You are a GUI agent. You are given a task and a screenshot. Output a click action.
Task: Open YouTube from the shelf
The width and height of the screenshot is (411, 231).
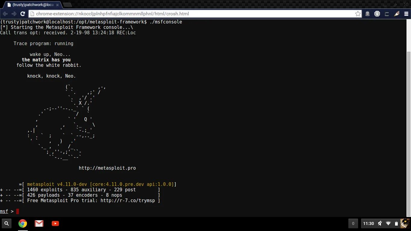[55, 223]
